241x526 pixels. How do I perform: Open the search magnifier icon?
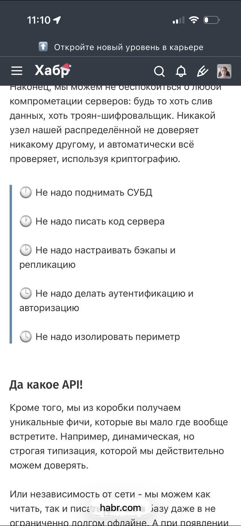(x=159, y=71)
